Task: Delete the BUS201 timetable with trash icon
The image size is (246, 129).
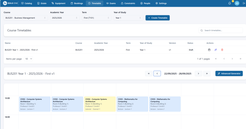Action: (222, 50)
